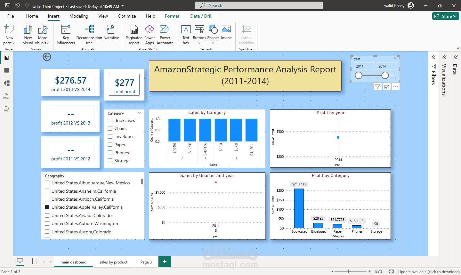Expand the year slicer chevron
461x275 pixels.
395,59
